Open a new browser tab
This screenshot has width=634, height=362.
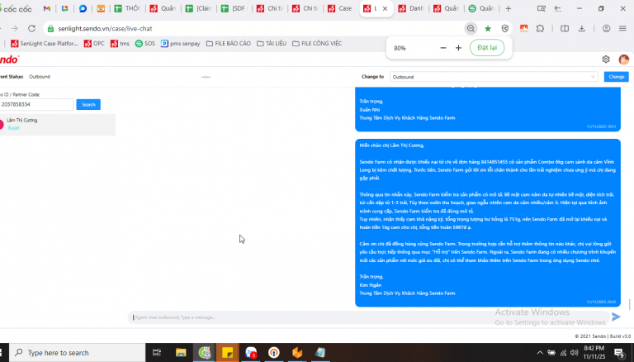click(x=509, y=8)
